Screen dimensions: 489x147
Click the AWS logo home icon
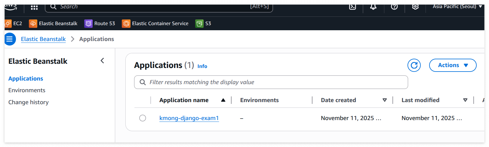point(11,7)
